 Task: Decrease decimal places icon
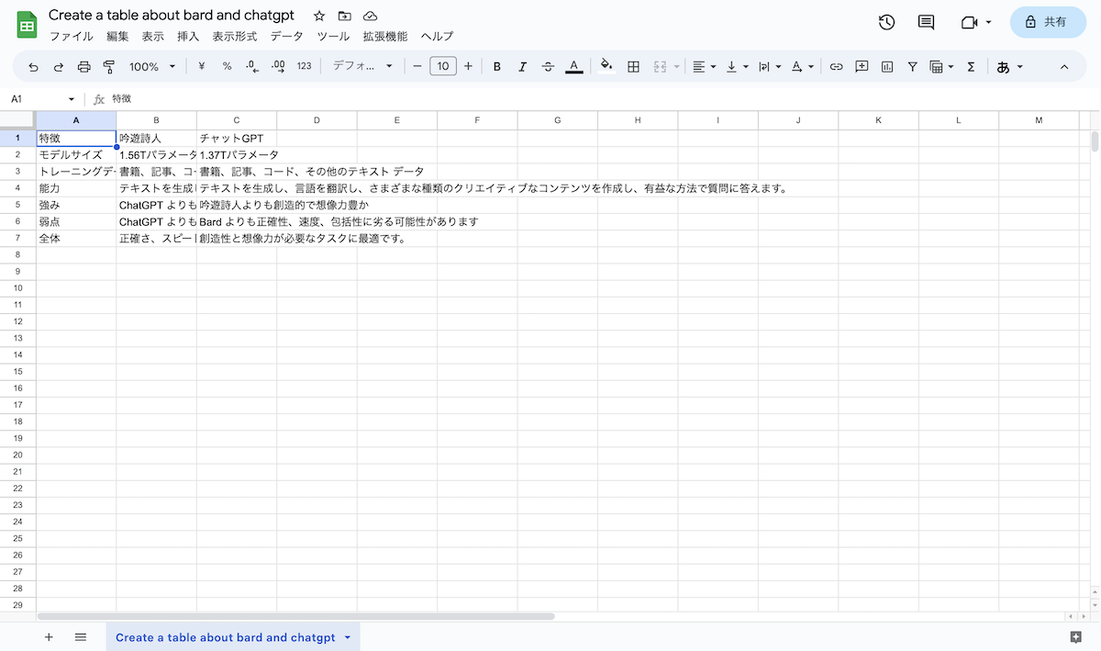(x=252, y=66)
